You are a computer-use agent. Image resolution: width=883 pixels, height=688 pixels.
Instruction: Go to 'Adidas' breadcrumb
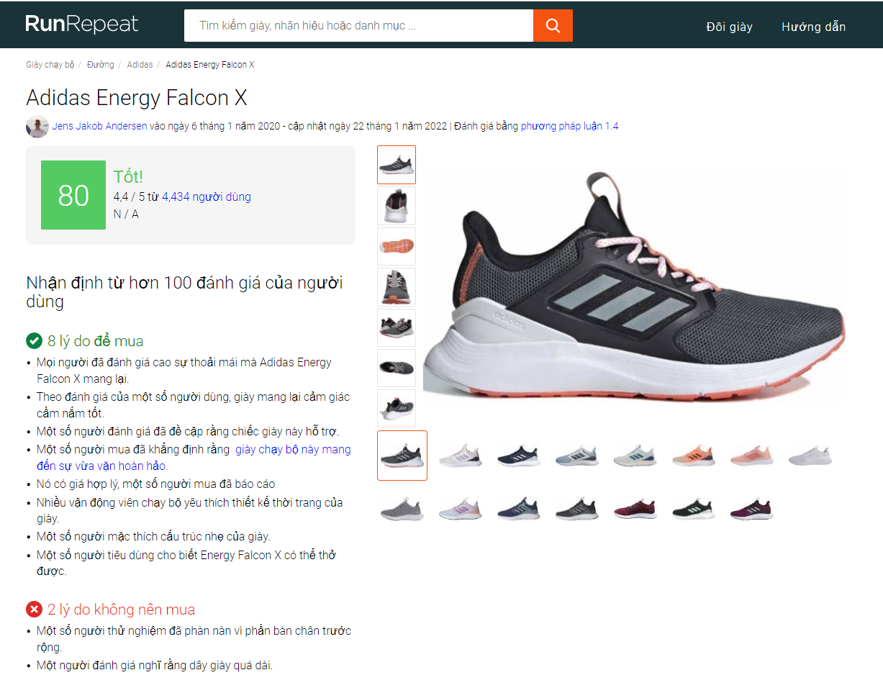pyautogui.click(x=140, y=65)
